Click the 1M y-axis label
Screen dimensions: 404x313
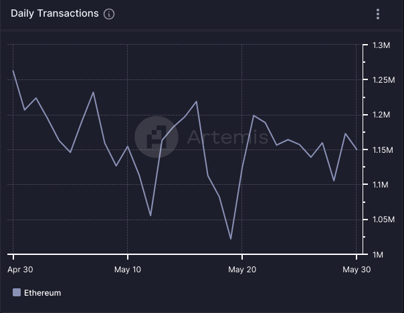(x=377, y=254)
